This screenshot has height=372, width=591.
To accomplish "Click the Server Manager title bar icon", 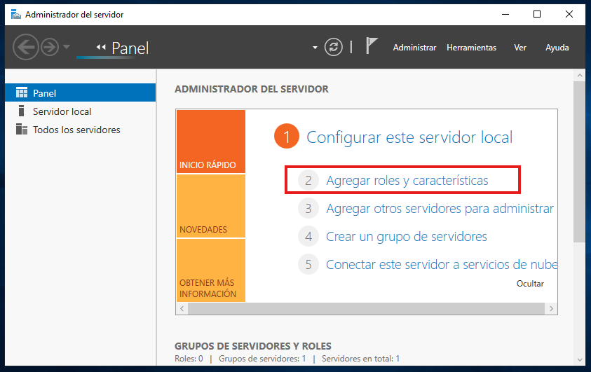I will click(x=16, y=15).
